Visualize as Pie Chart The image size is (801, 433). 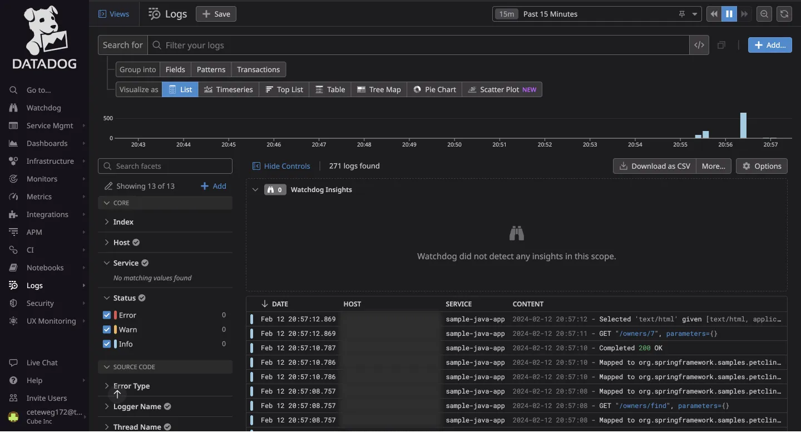434,89
